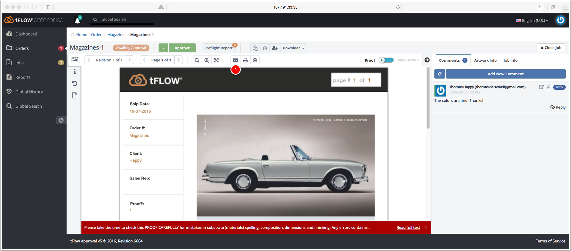
Task: Open the English (U.S.) language selector
Action: [x=532, y=20]
